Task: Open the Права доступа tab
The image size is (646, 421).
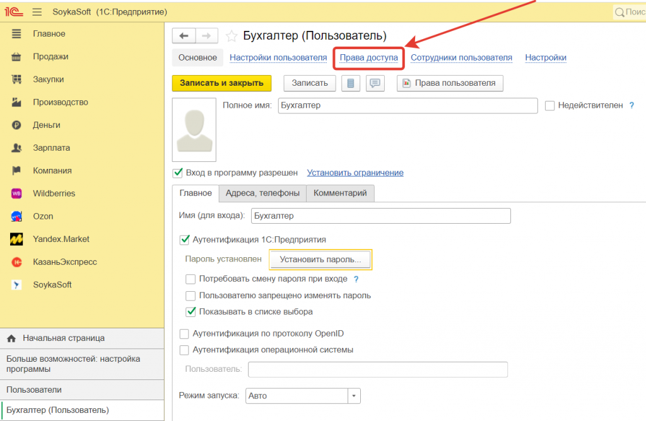Action: point(368,57)
